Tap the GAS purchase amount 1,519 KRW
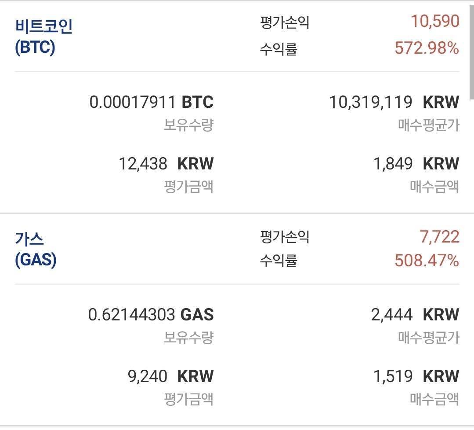 [416, 376]
